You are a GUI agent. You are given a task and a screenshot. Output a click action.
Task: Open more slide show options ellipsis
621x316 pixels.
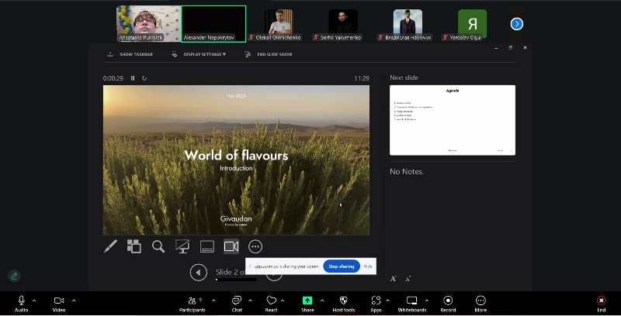pos(255,246)
